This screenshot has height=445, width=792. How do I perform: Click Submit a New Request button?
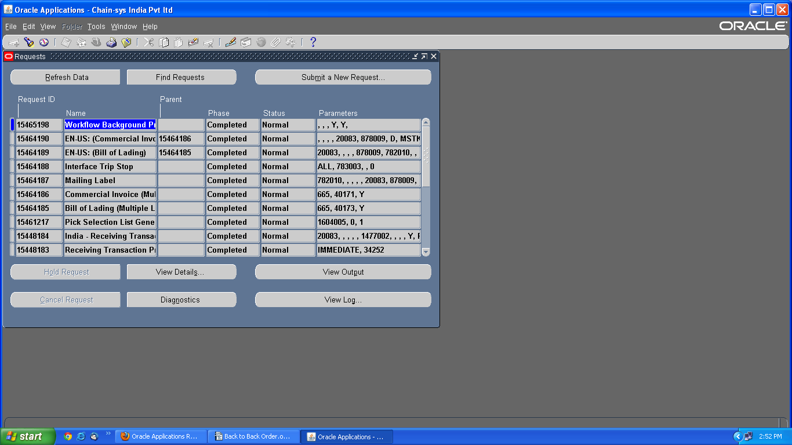[x=343, y=77]
